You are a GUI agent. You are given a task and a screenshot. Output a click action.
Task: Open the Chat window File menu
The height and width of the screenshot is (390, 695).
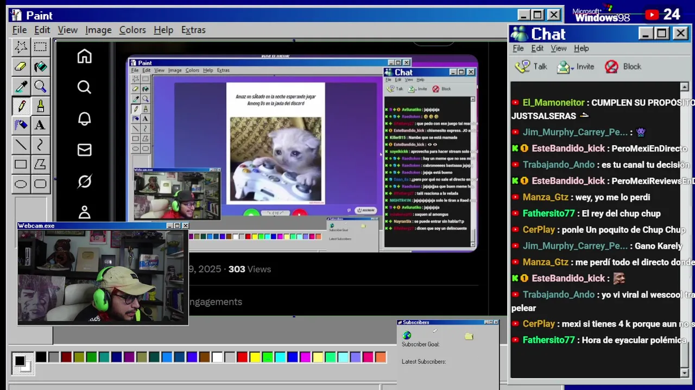[518, 48]
